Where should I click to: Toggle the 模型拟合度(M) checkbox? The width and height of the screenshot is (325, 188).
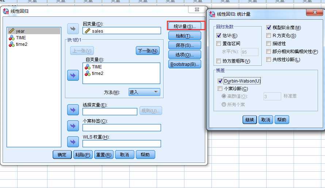[269, 27]
